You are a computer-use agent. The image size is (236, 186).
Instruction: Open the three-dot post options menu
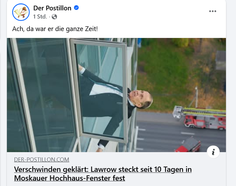click(x=212, y=11)
